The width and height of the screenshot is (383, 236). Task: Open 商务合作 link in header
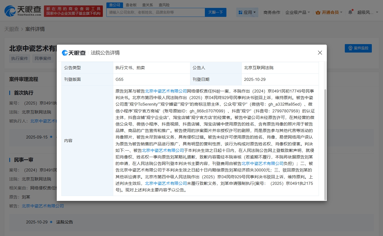click(272, 13)
